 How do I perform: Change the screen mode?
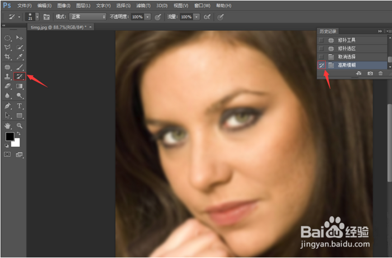tap(19, 155)
